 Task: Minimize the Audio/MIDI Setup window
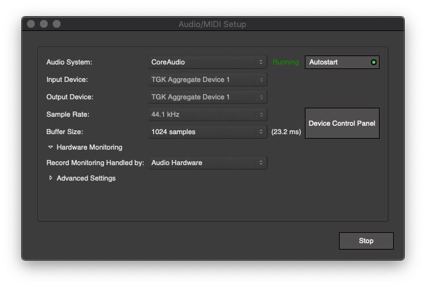tap(44, 24)
